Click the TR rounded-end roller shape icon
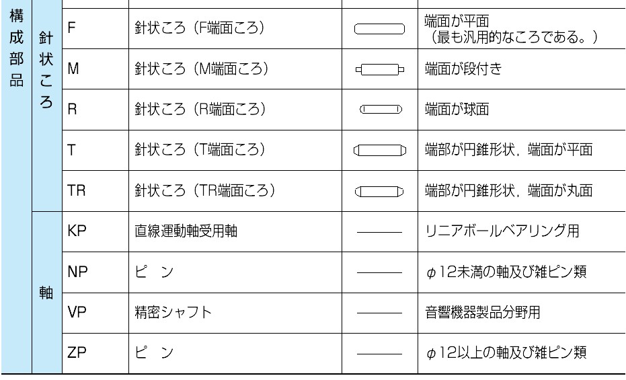626x380 pixels. [x=379, y=192]
